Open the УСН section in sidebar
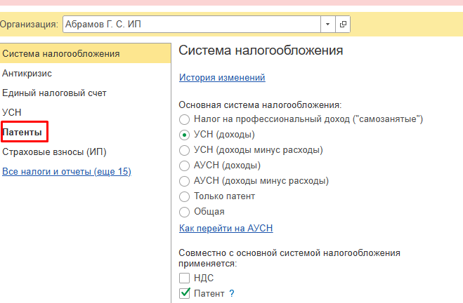Viewport: 463px width, 303px height. click(x=11, y=113)
